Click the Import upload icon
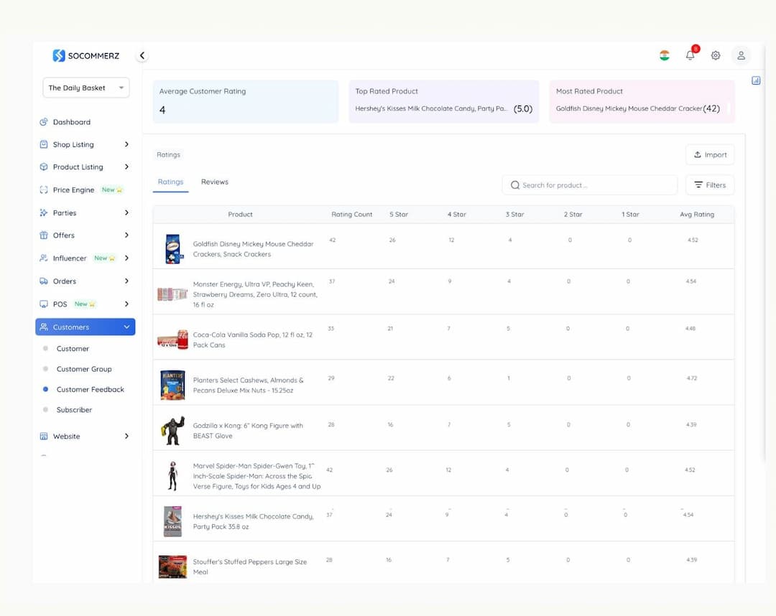Screen dimensions: 776x616 [x=697, y=155]
